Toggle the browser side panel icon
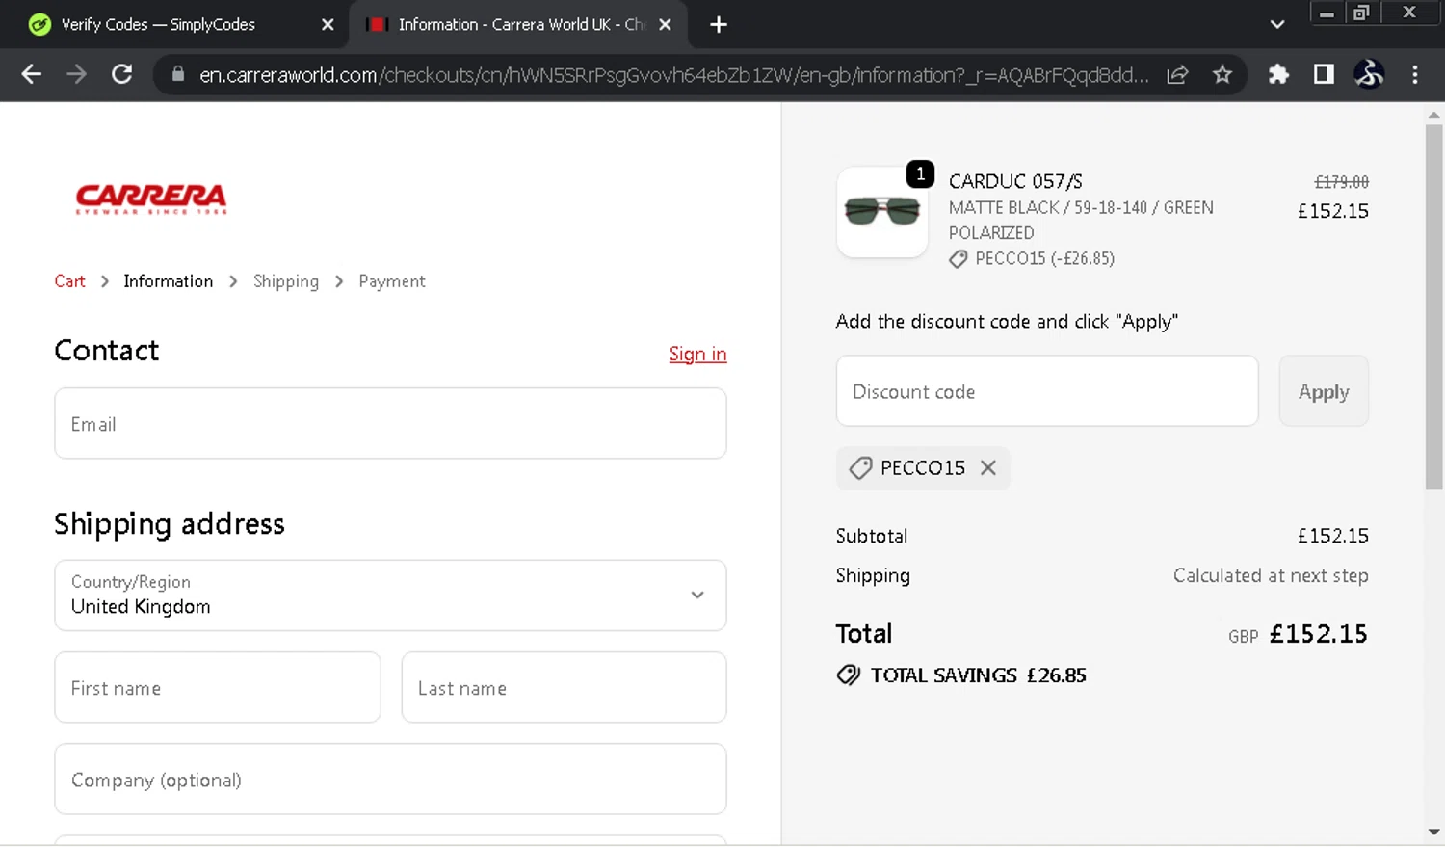The width and height of the screenshot is (1445, 847). click(1324, 74)
